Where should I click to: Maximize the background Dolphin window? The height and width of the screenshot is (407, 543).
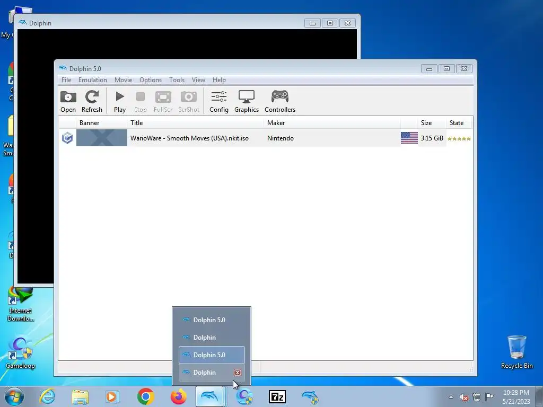click(330, 23)
